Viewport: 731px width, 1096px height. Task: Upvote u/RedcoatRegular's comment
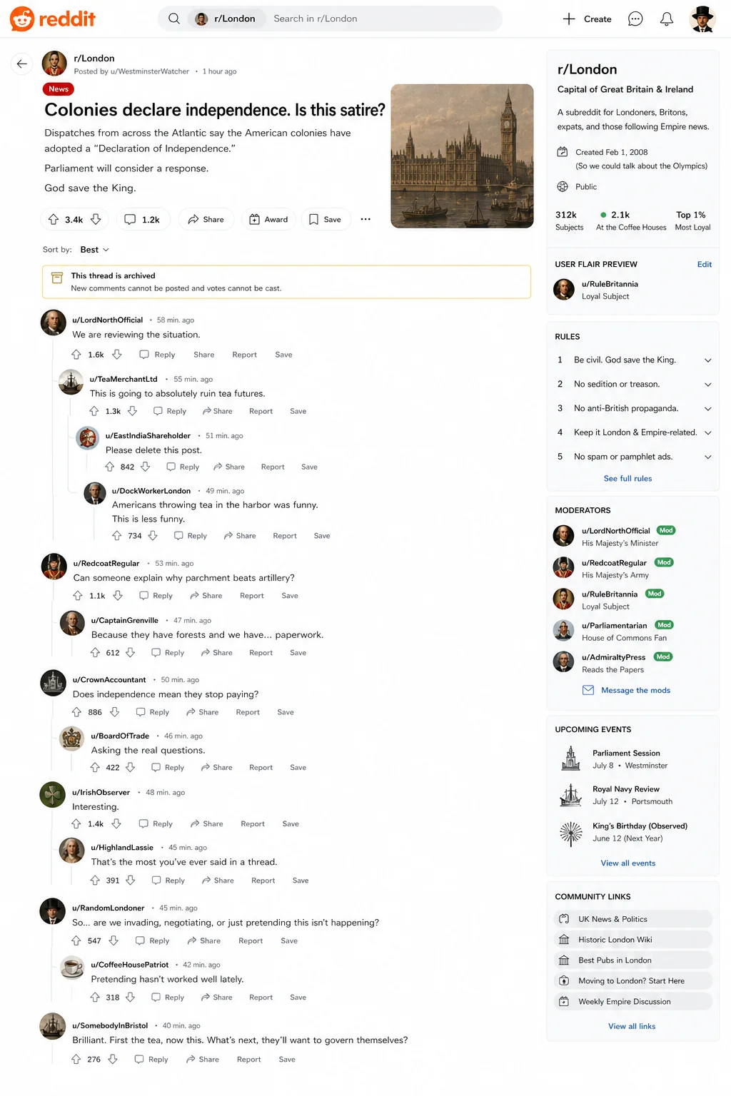pyautogui.click(x=78, y=596)
